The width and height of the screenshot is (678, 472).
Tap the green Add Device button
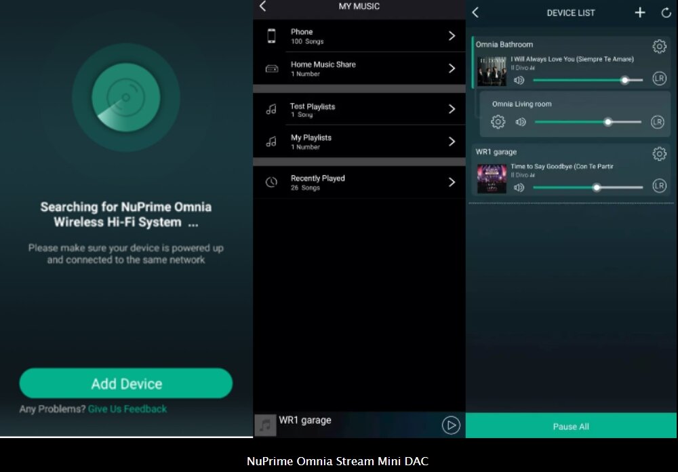coord(126,383)
